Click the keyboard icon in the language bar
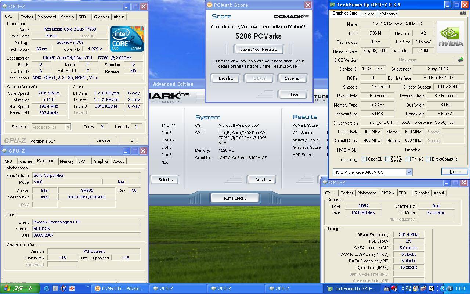 (x=387, y=289)
